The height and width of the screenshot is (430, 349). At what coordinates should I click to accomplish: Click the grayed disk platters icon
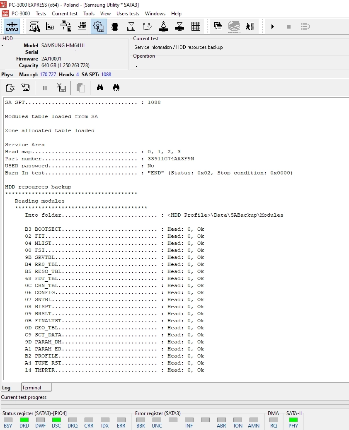pyautogui.click(x=234, y=27)
